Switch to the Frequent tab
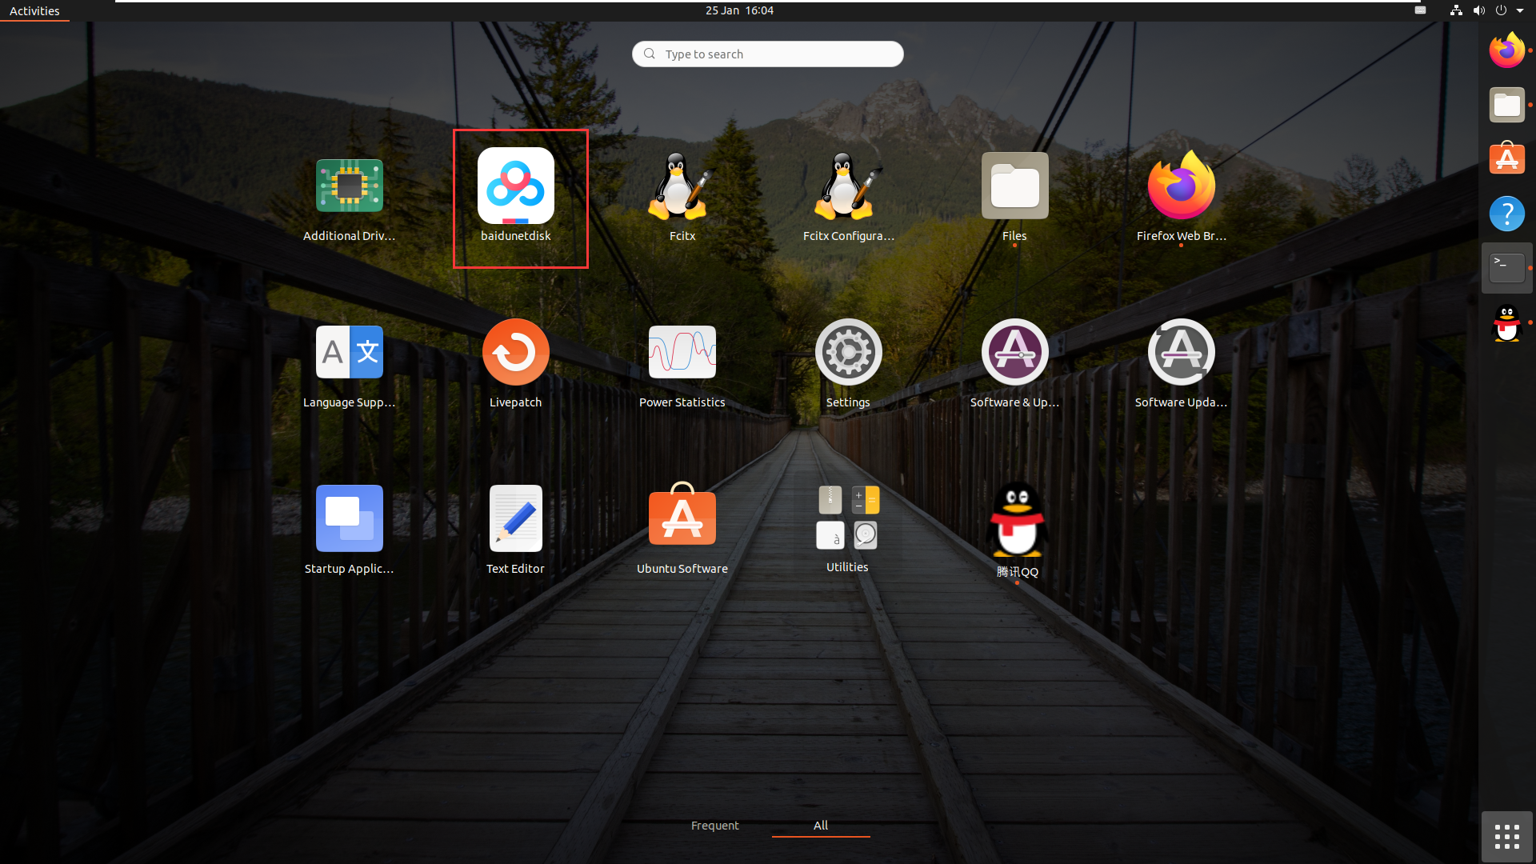1536x864 pixels. pyautogui.click(x=714, y=826)
